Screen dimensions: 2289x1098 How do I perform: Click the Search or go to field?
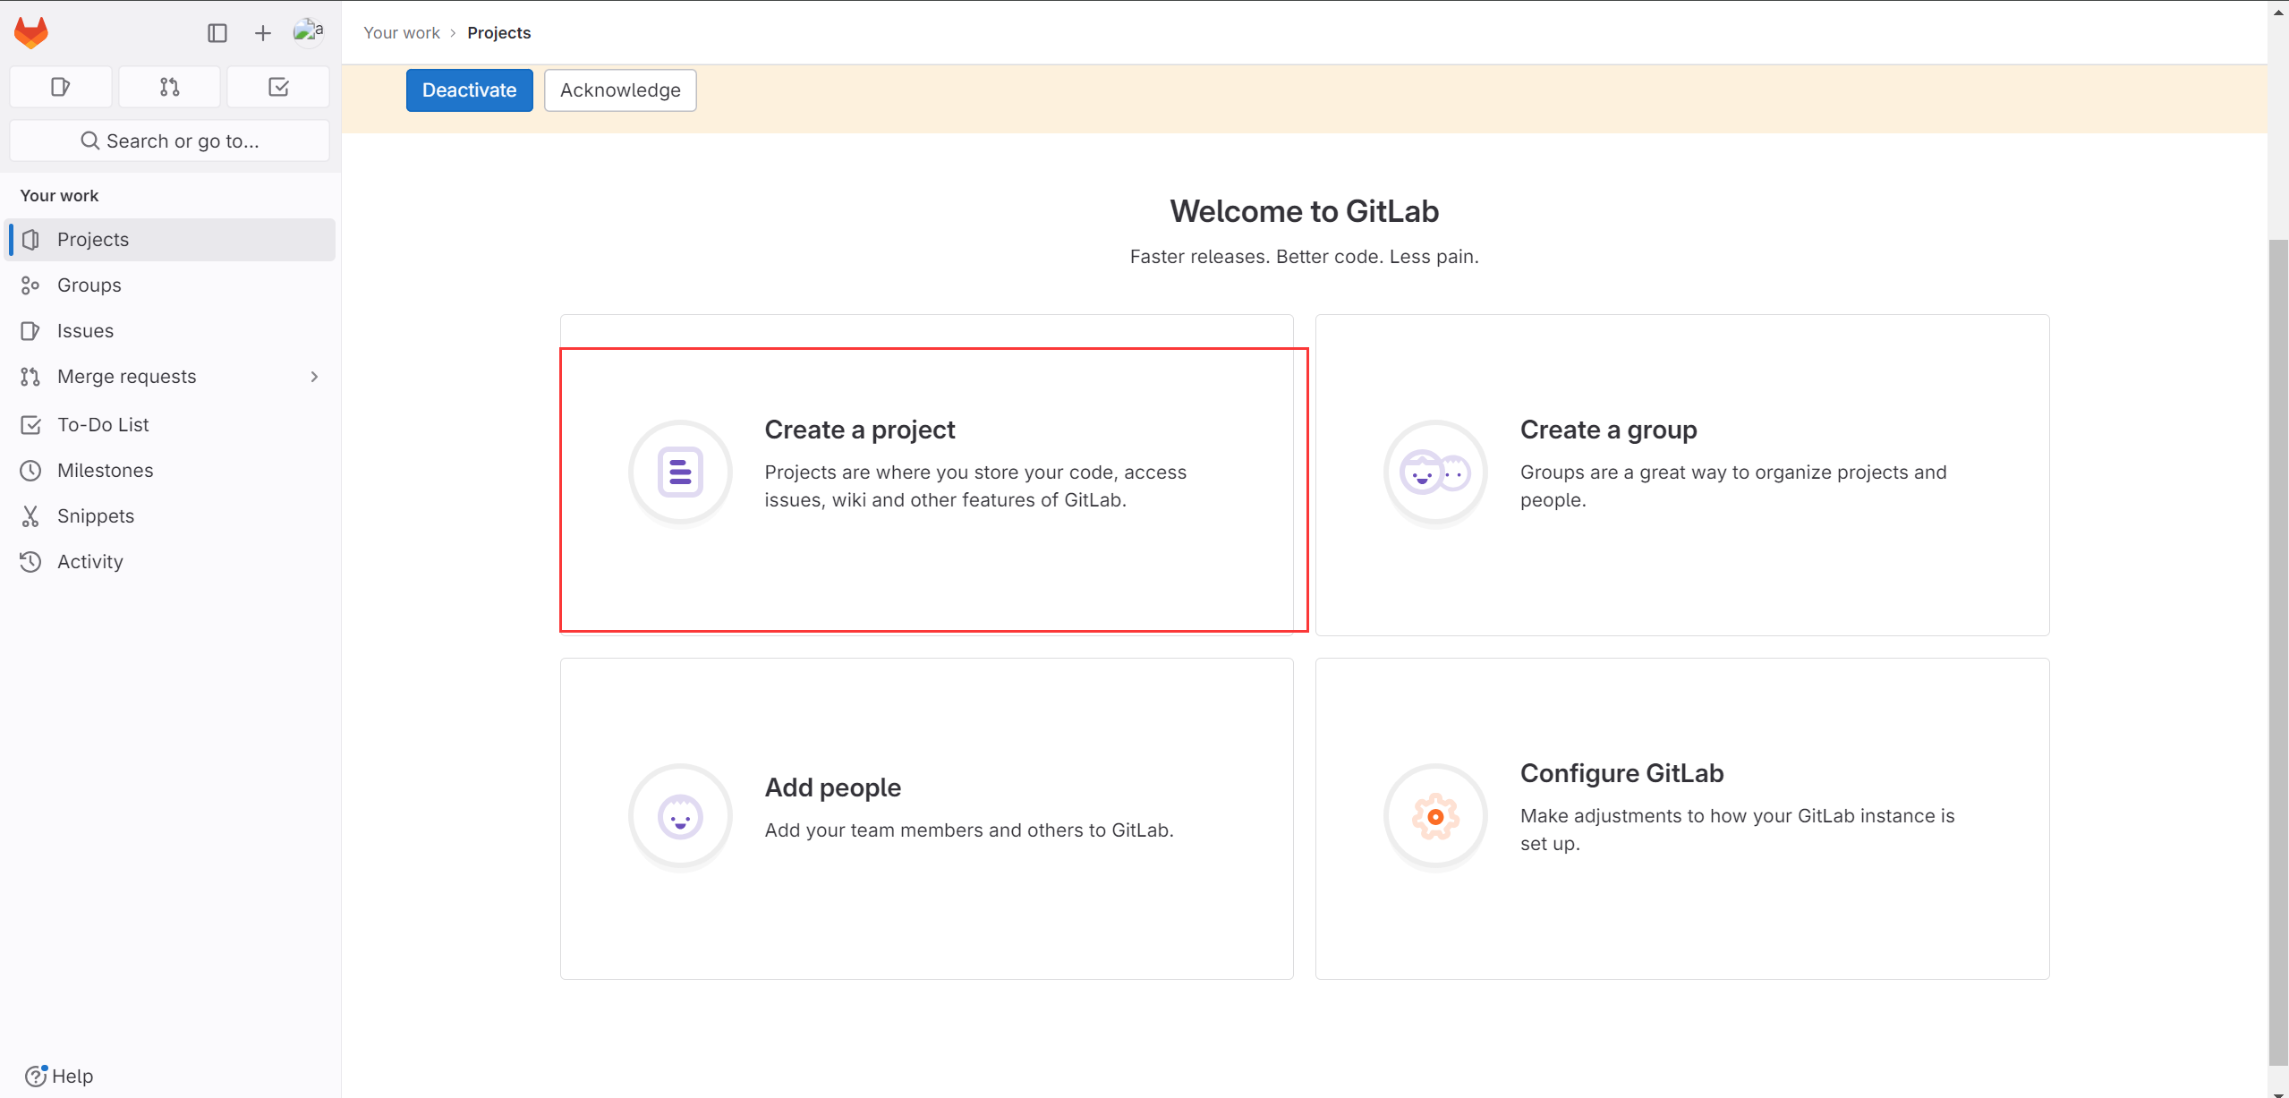170,140
